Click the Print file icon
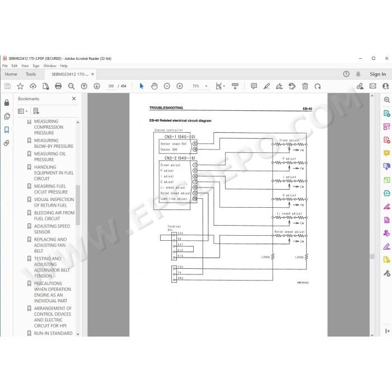Image resolution: width=392 pixels, height=392 pixels. click(58, 86)
